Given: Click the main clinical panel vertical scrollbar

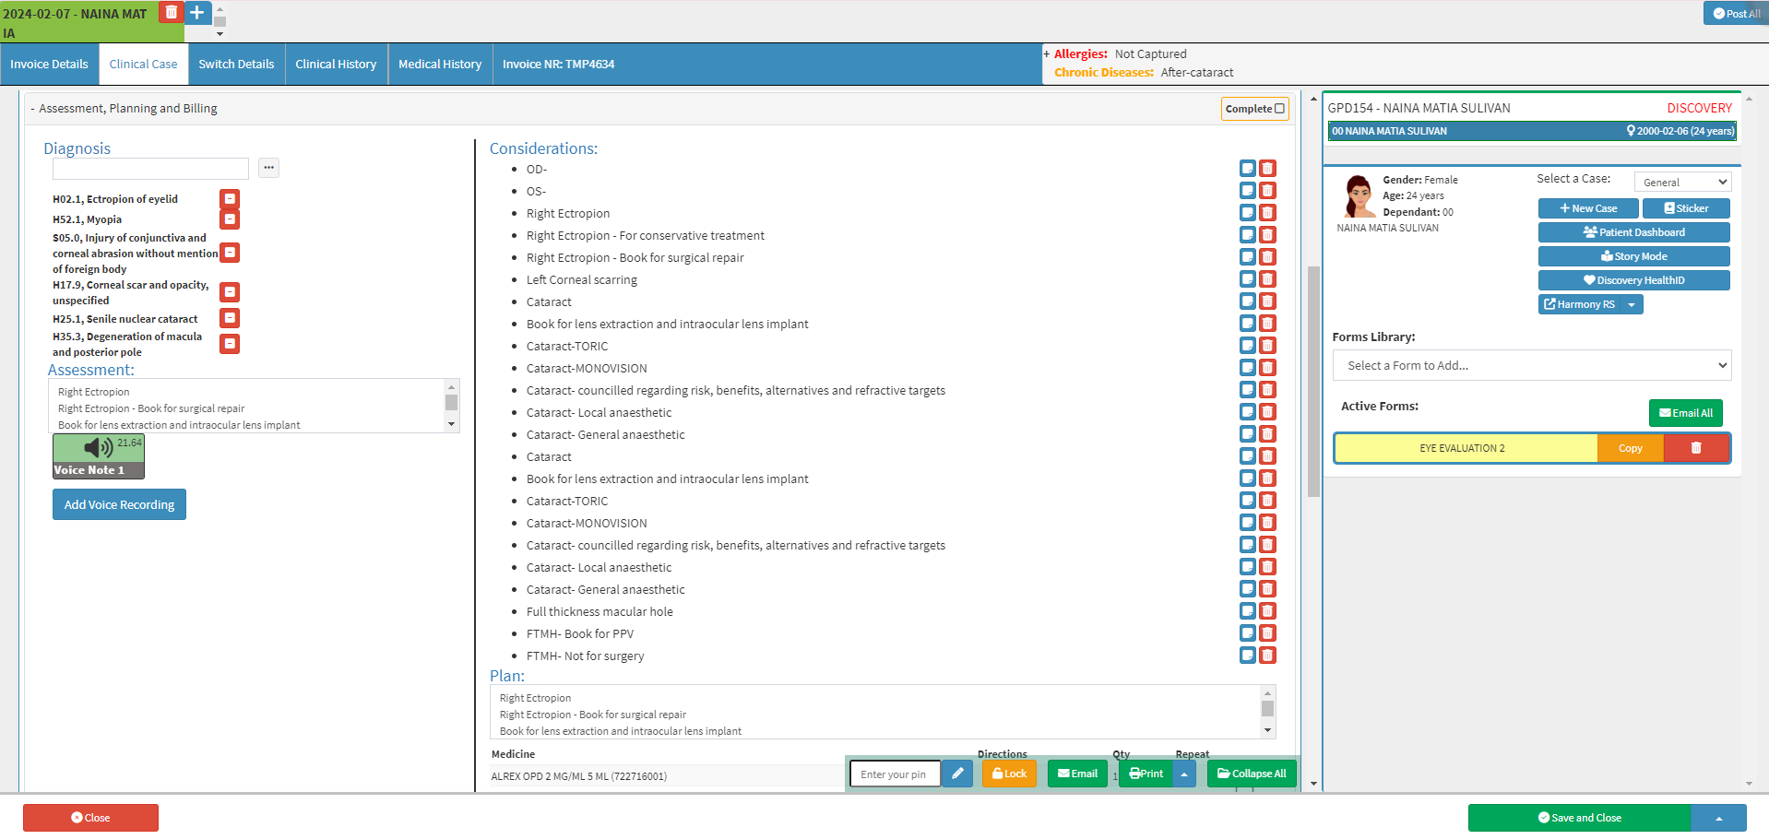Looking at the screenshot, I should [x=1313, y=382].
